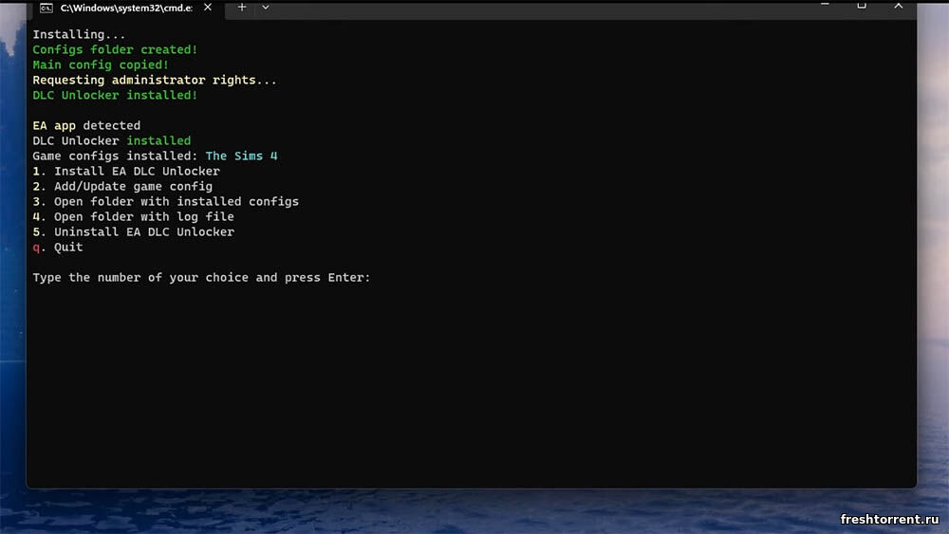Image resolution: width=949 pixels, height=534 pixels.
Task: Open a new terminal tab with plus button
Action: (241, 8)
